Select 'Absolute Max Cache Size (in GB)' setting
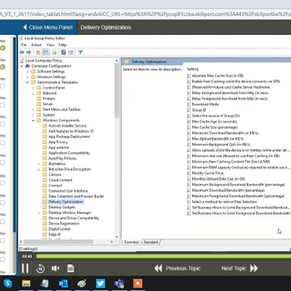The width and height of the screenshot is (291, 291). point(218,76)
